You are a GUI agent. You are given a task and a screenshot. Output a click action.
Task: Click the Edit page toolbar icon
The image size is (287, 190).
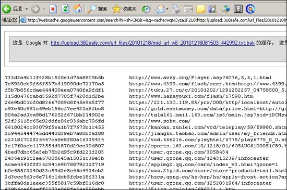click(188, 9)
